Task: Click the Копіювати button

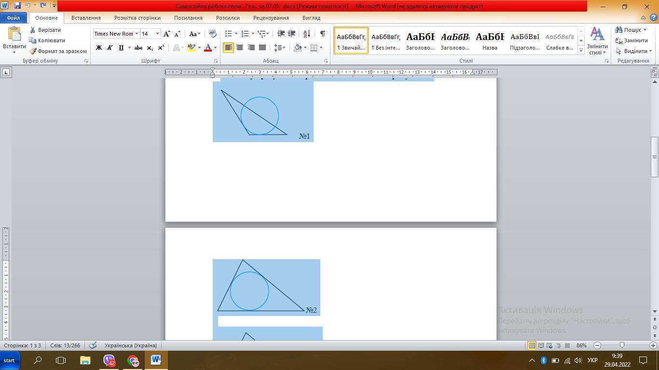Action: 47,40
